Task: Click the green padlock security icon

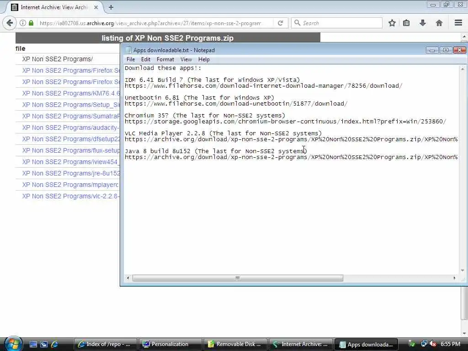Action: click(31, 23)
